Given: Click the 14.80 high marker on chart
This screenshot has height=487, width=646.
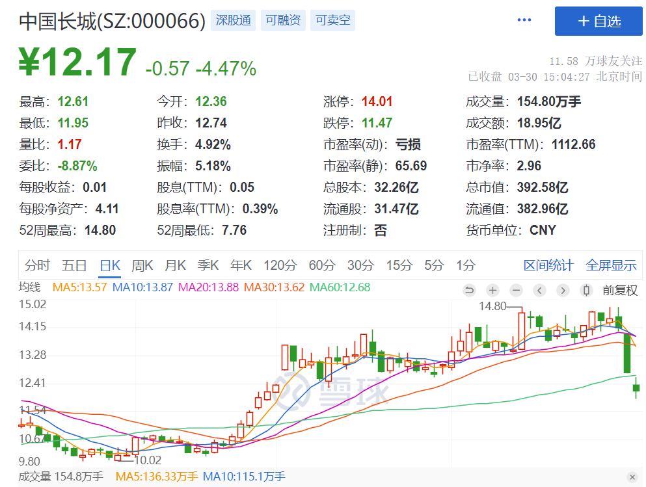Looking at the screenshot, I should pos(492,306).
